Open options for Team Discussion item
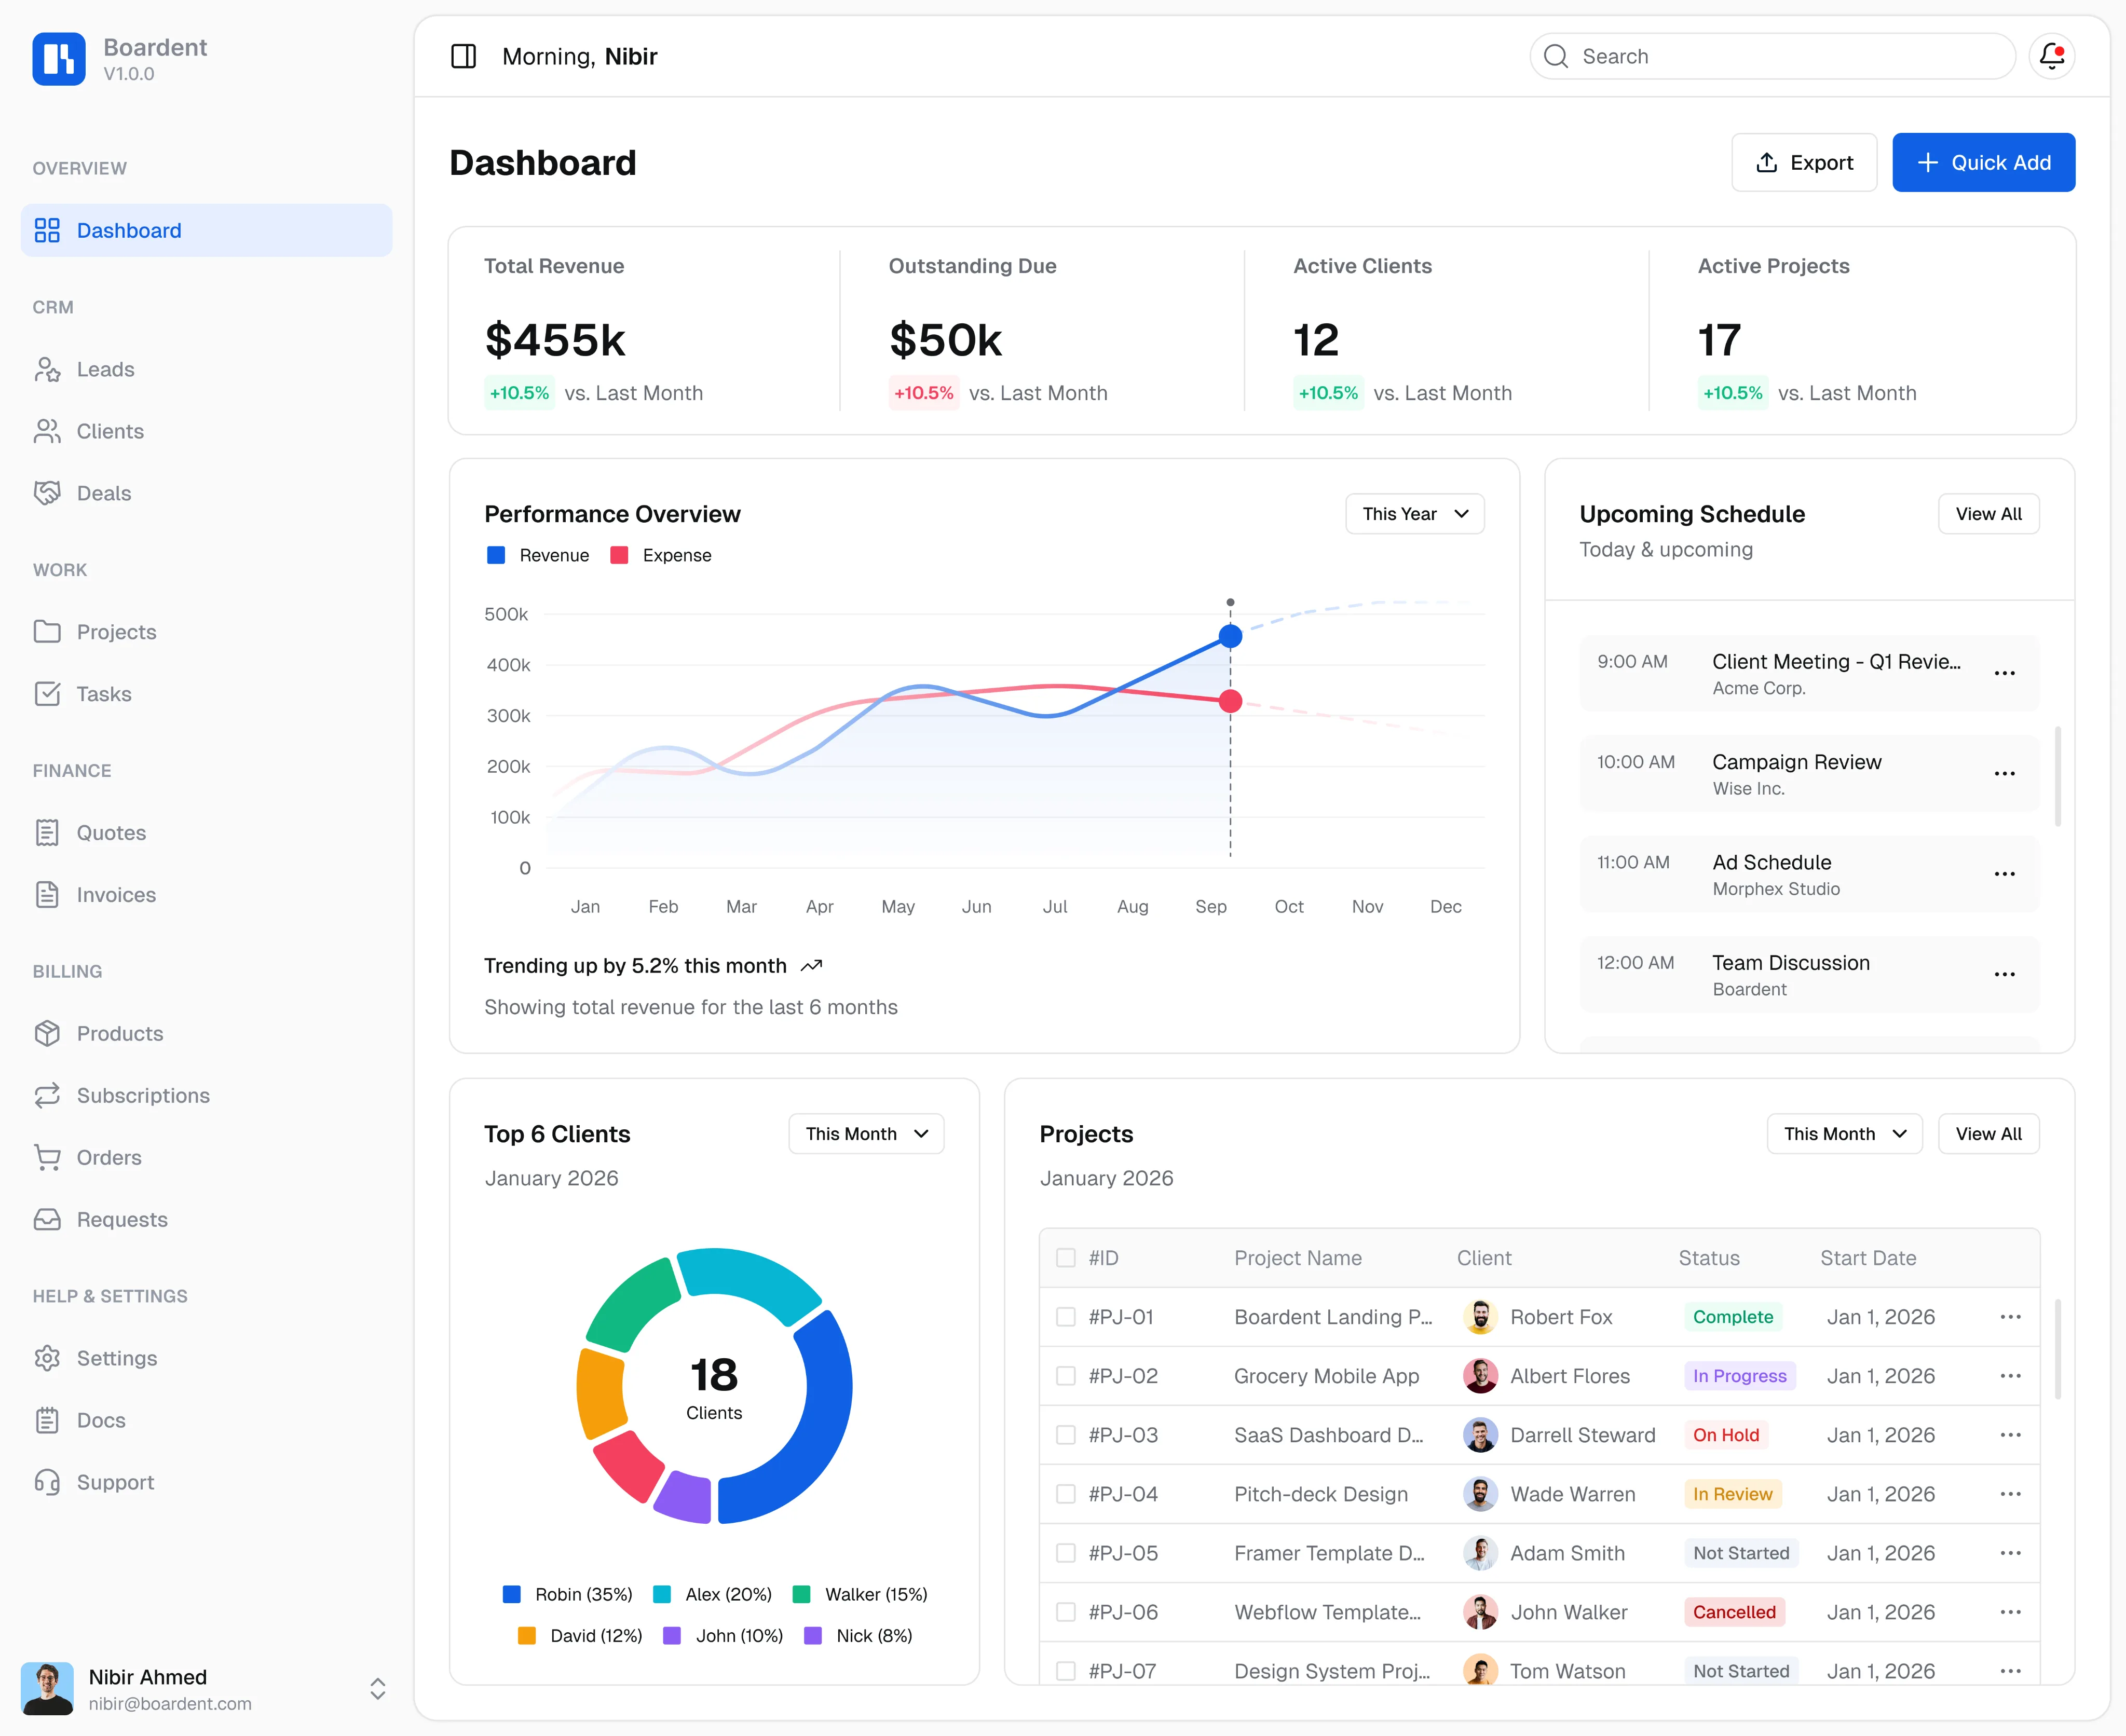2126x1736 pixels. point(2004,974)
